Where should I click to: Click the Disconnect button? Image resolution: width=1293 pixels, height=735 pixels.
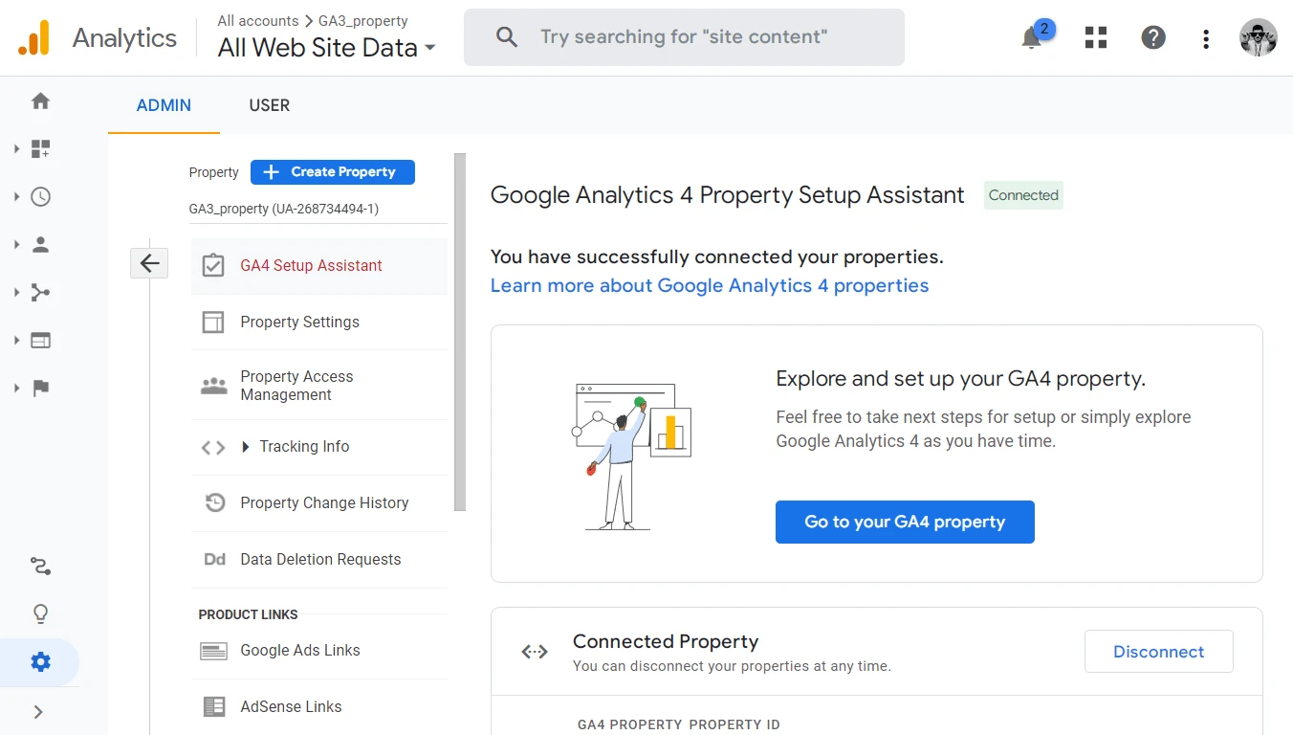(1158, 652)
